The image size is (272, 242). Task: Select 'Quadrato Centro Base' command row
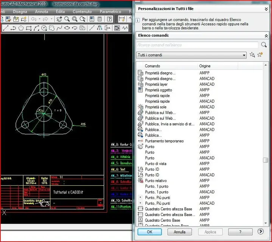click(199, 220)
